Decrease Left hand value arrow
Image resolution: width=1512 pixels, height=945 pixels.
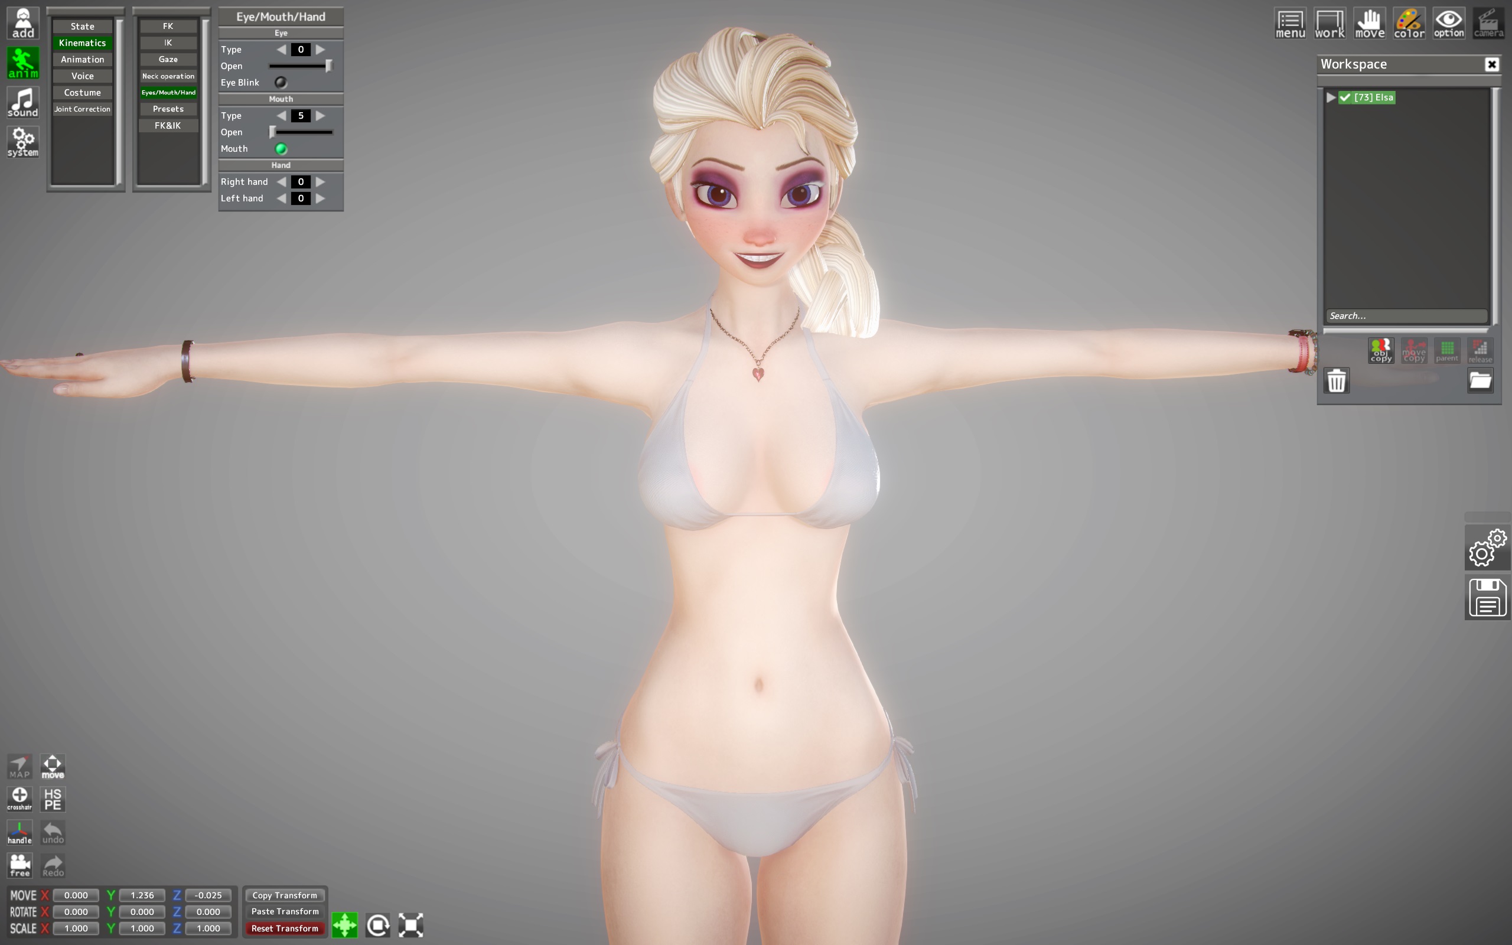coord(282,198)
